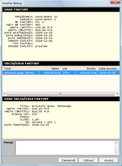The image size is (122, 166).
Task: Sort table by Brutto column header
Action: 86,68
